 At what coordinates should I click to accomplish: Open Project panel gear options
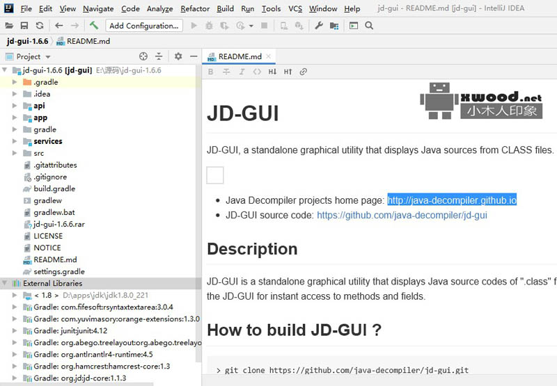click(x=178, y=56)
